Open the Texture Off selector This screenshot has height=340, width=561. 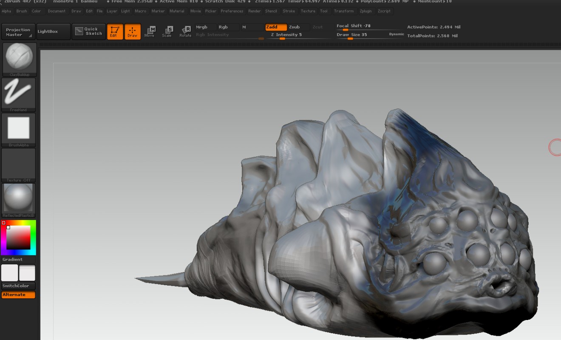pyautogui.click(x=19, y=165)
